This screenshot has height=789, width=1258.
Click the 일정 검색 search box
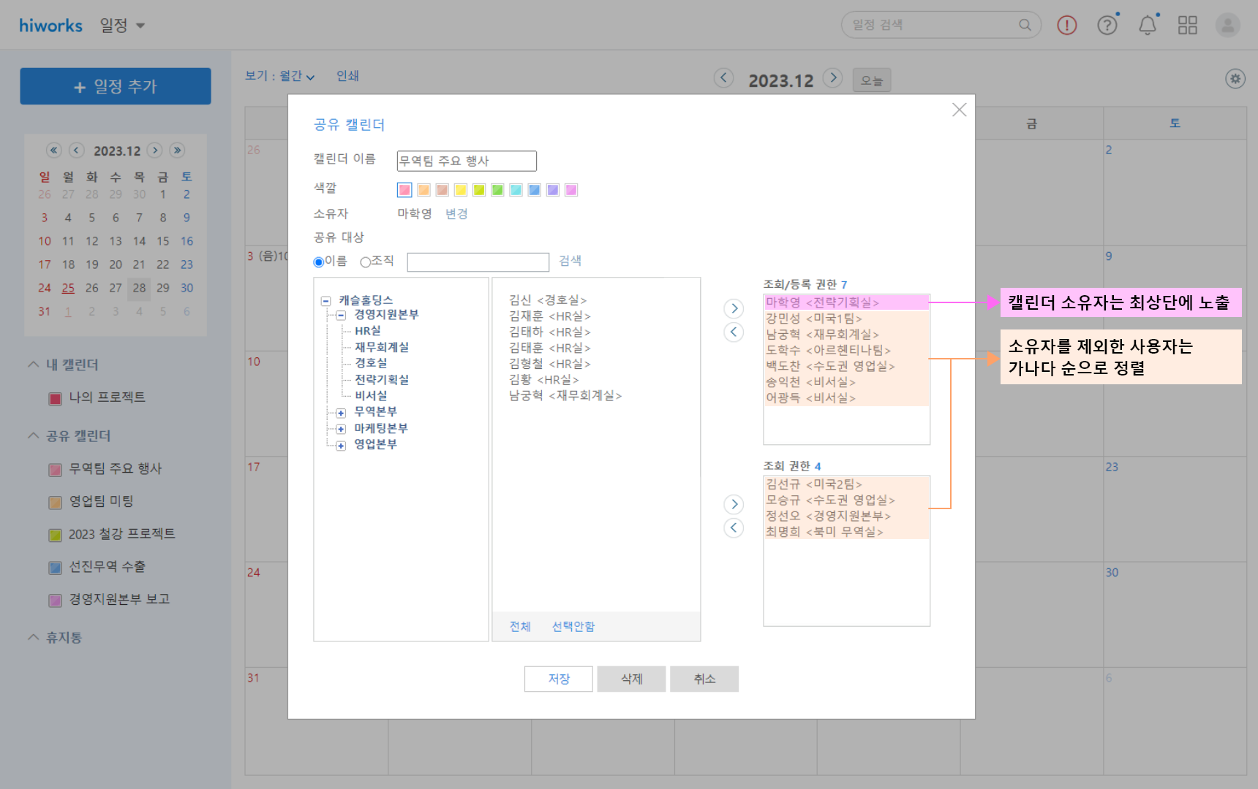[941, 25]
